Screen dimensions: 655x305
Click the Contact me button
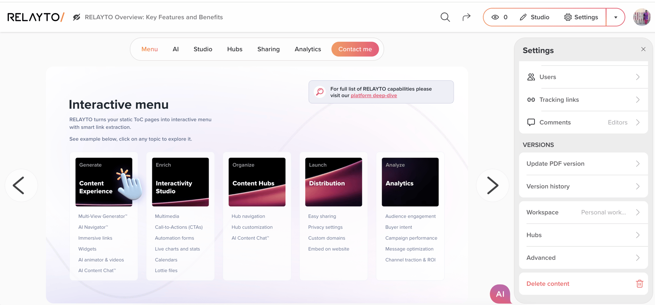355,49
